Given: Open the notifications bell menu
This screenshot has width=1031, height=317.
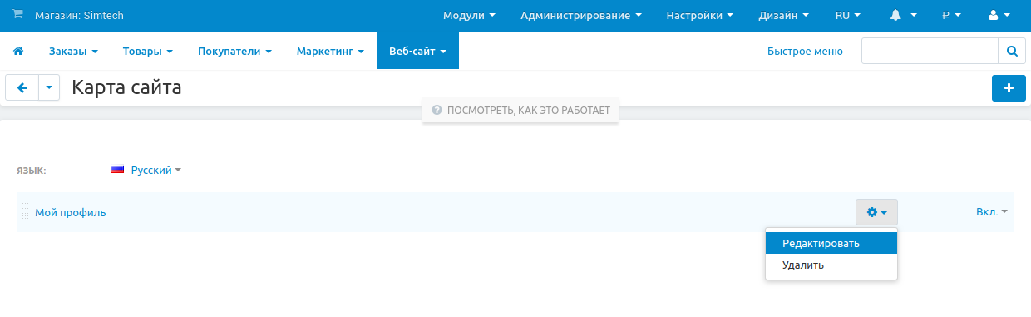Looking at the screenshot, I should [x=902, y=16].
